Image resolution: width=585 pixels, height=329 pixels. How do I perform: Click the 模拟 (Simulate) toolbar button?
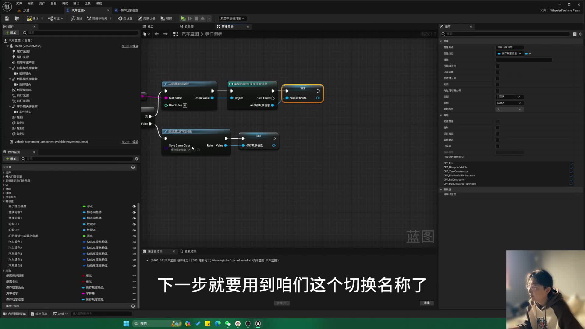166,19
